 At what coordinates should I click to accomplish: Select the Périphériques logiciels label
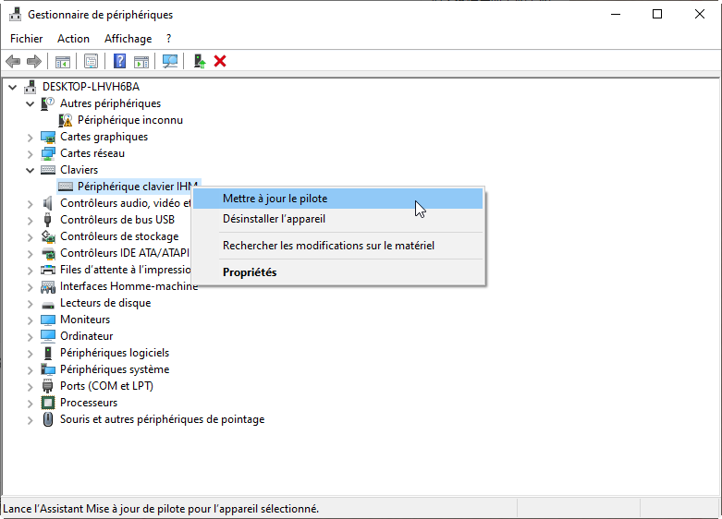(x=115, y=353)
